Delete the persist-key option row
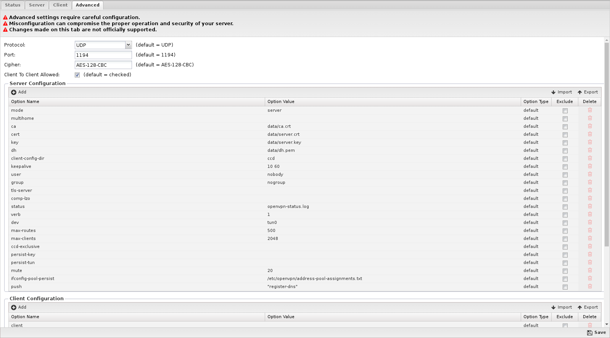The width and height of the screenshot is (610, 338). [590, 254]
